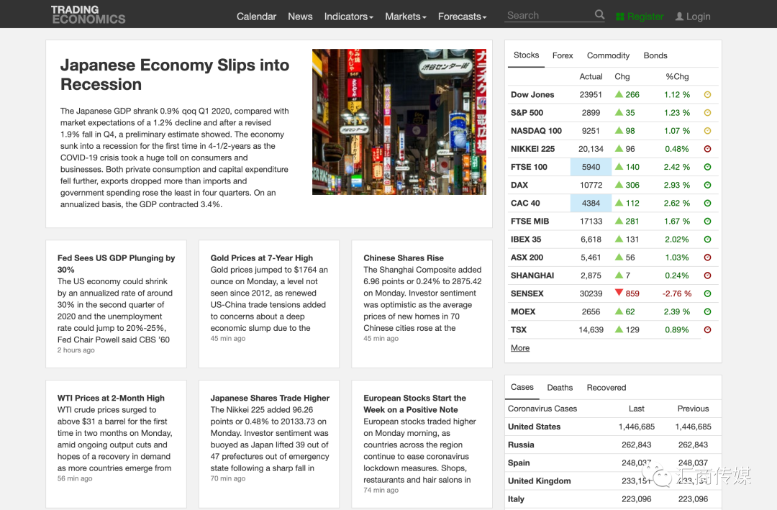777x510 pixels.
Task: Open European Stocks Start the Week article
Action: click(x=415, y=404)
